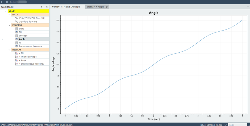Viewport: 250px width, 126px height.
Task: Close the Work Model panel
Action: 47,7
